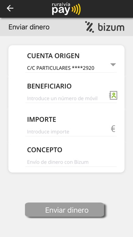Tap the IMPORTE label
The width and height of the screenshot is (133, 237).
42,120
